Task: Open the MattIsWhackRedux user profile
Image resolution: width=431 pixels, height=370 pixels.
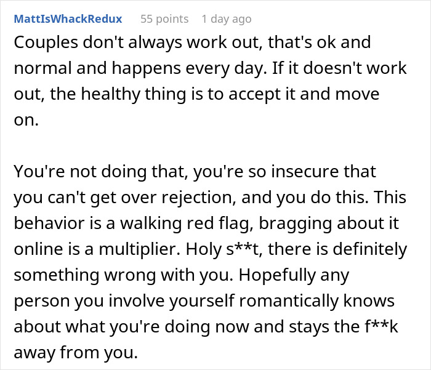Action: [68, 19]
